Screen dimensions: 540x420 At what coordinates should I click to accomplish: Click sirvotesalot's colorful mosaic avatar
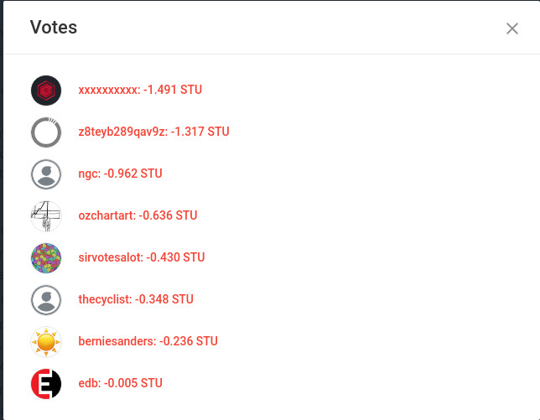tap(46, 258)
